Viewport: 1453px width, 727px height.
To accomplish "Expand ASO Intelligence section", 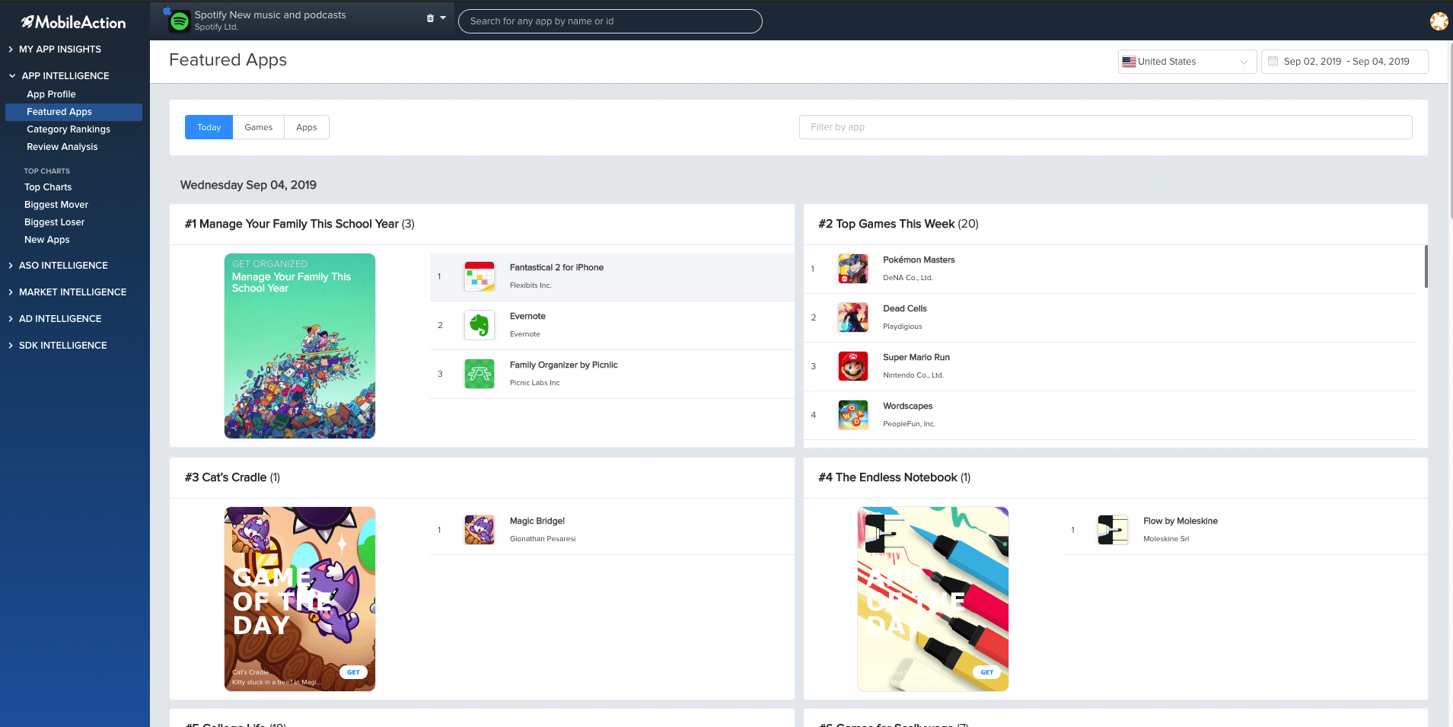I will [x=63, y=265].
